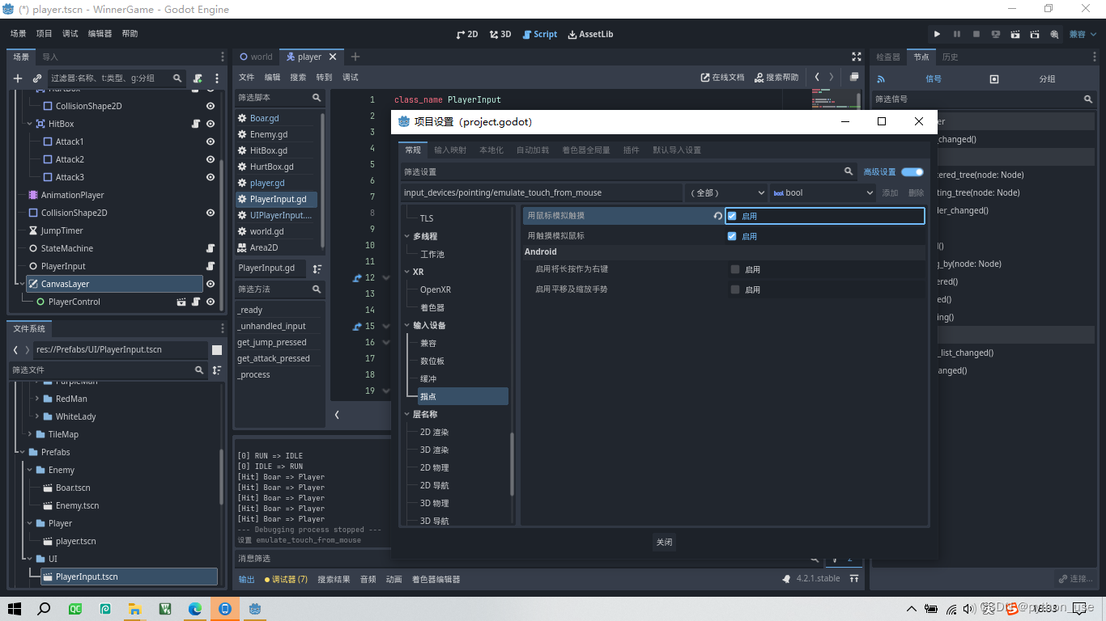Instantiate a child scene with the chain icon
The image size is (1106, 621).
[37, 78]
